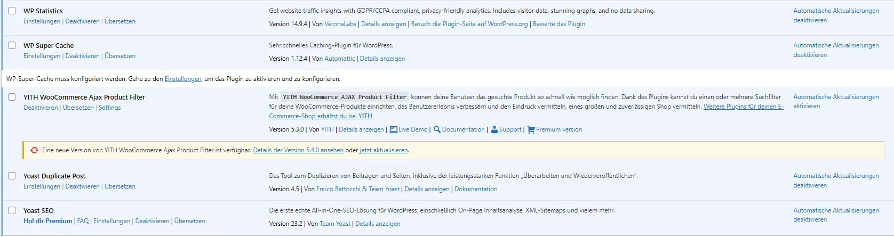Click the Support person icon for YITH

click(494, 129)
